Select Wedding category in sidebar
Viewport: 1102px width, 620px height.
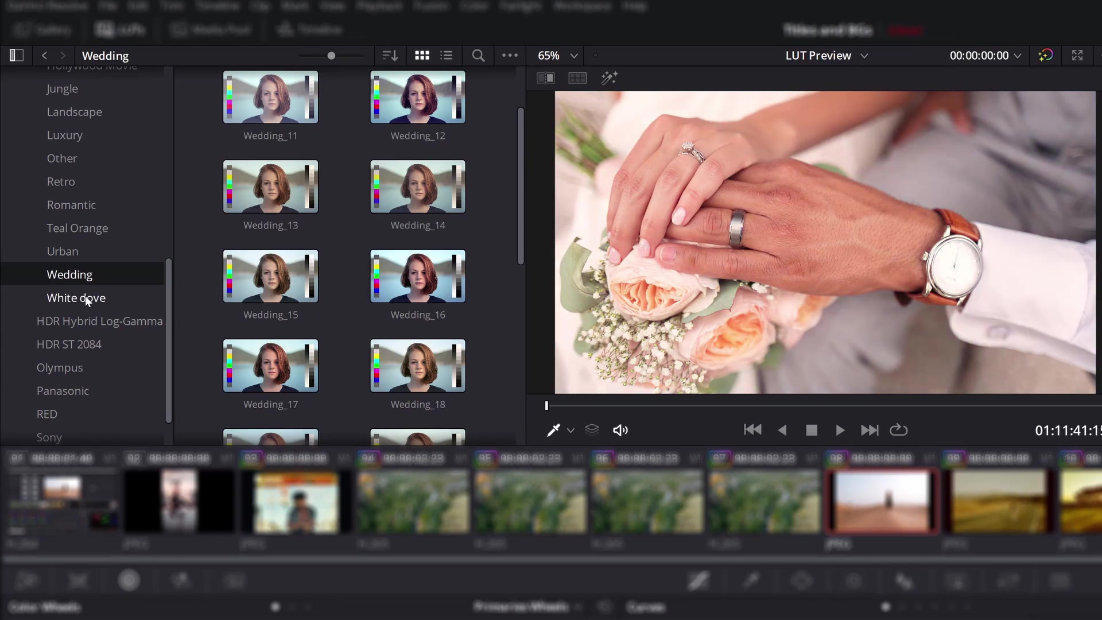pos(69,274)
